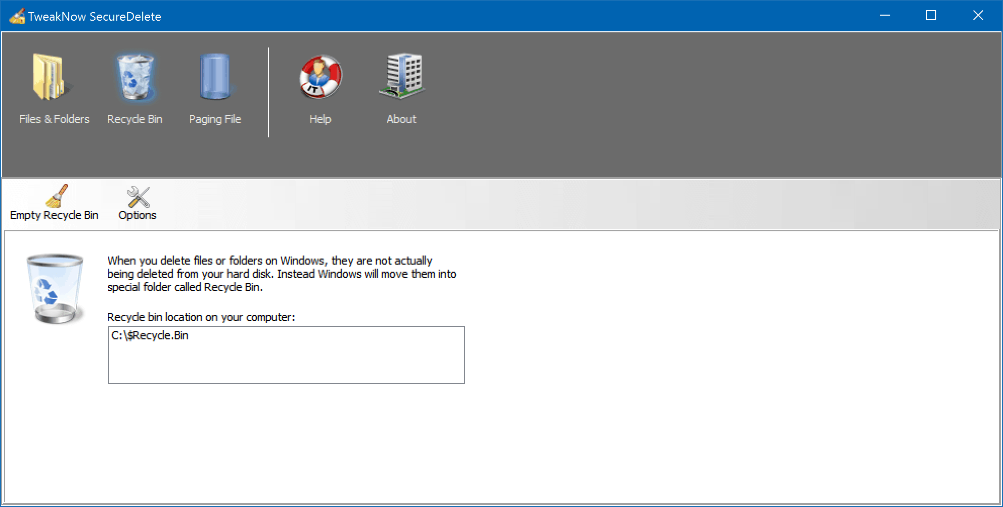Click the Empty Recycle Bin broom icon
Screen dimensions: 1003x507
pyautogui.click(x=56, y=196)
